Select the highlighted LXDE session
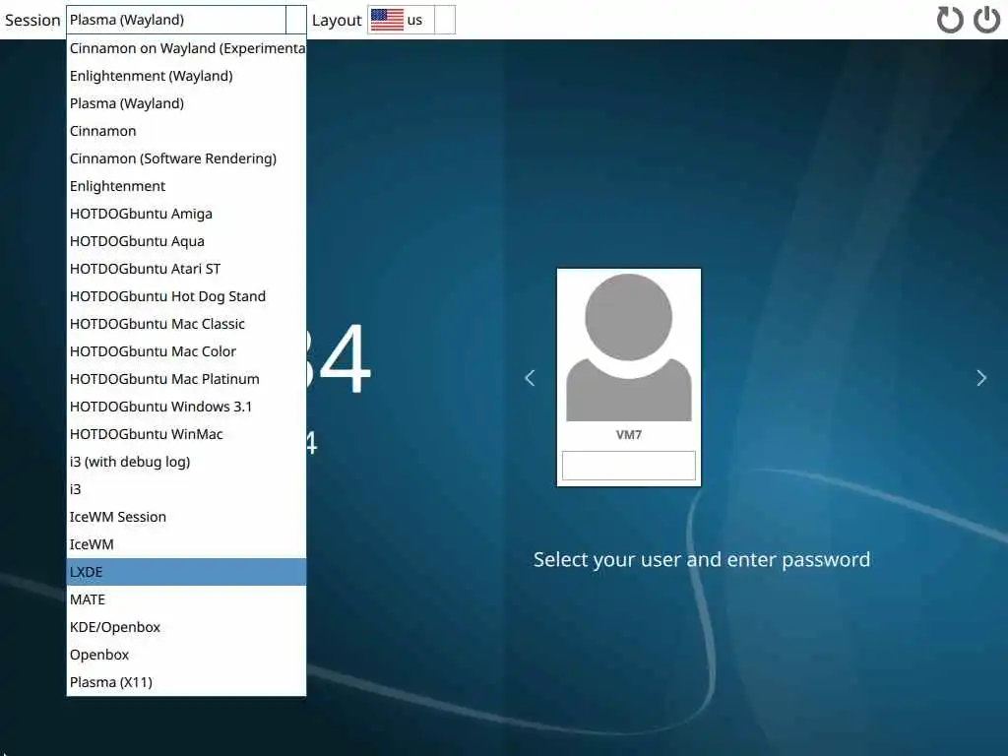 click(186, 572)
